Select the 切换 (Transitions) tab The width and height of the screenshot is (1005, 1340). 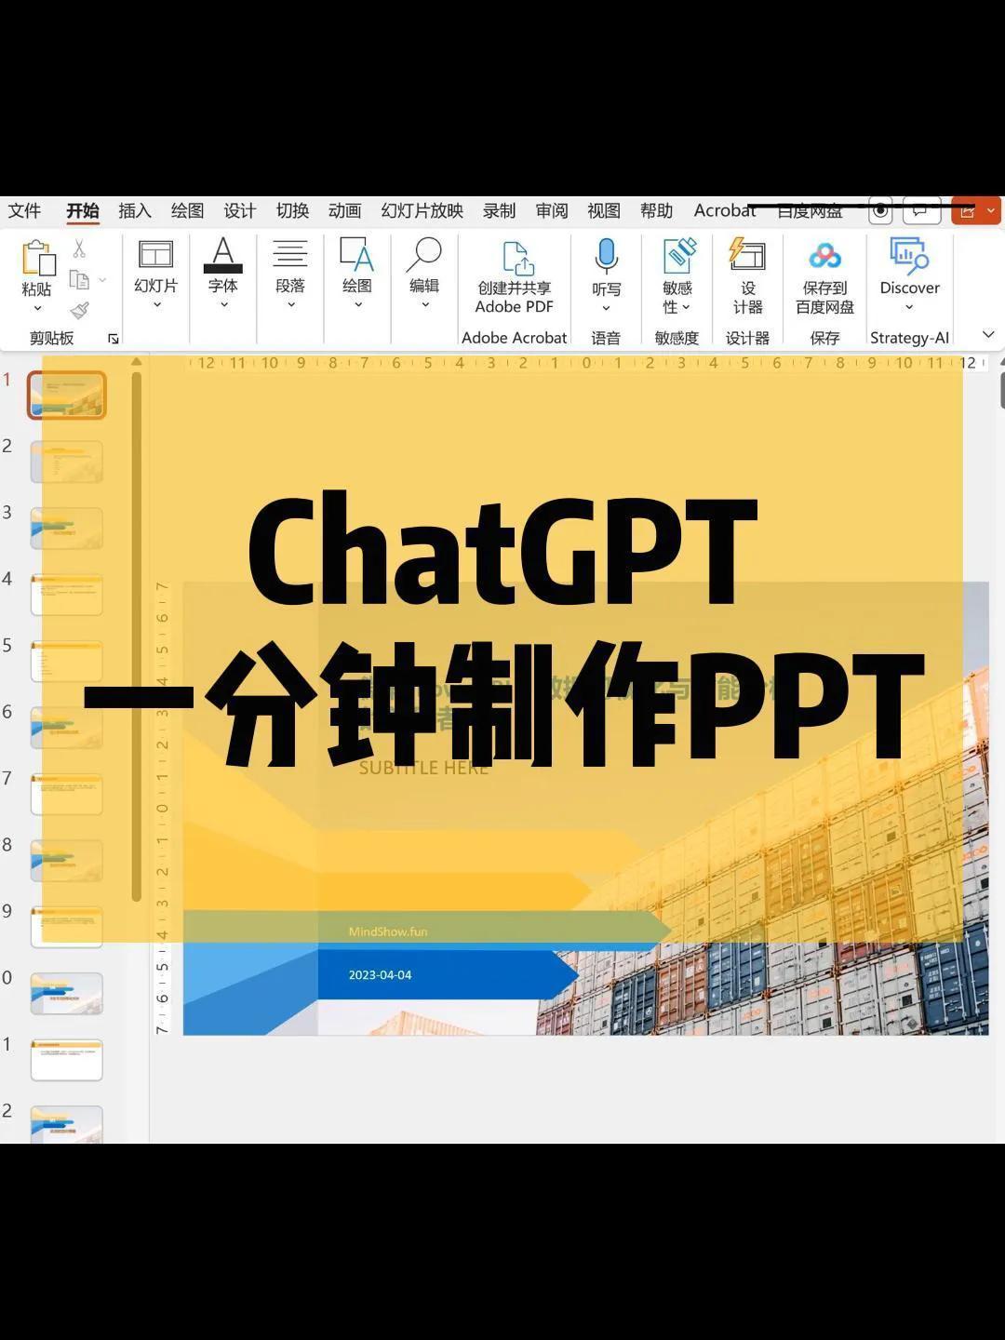coord(292,211)
